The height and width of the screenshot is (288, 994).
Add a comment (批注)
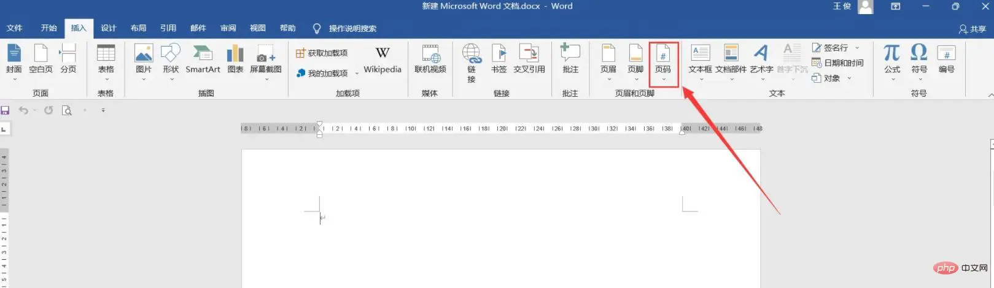coord(570,60)
